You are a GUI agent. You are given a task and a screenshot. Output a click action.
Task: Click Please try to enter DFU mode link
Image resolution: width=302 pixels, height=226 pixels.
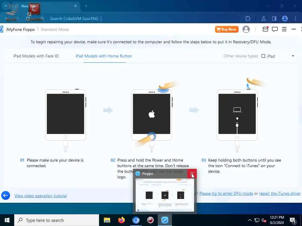[226, 193]
